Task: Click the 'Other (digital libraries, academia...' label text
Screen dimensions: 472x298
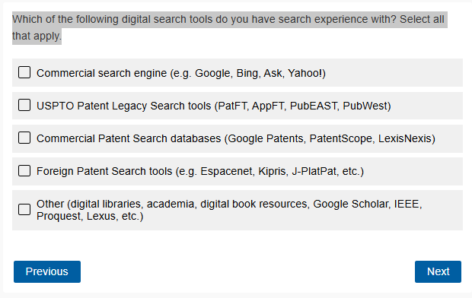Action: point(229,210)
